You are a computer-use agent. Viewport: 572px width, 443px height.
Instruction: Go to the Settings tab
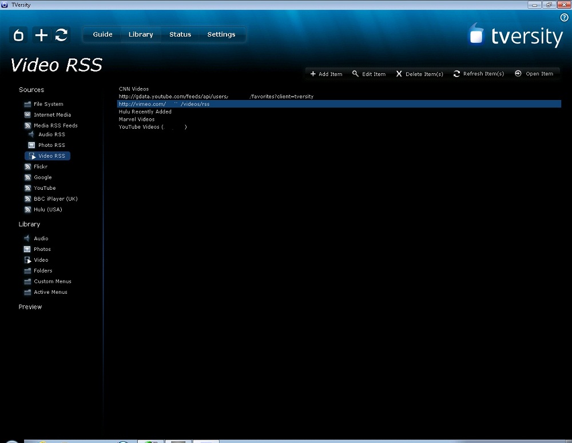[221, 34]
